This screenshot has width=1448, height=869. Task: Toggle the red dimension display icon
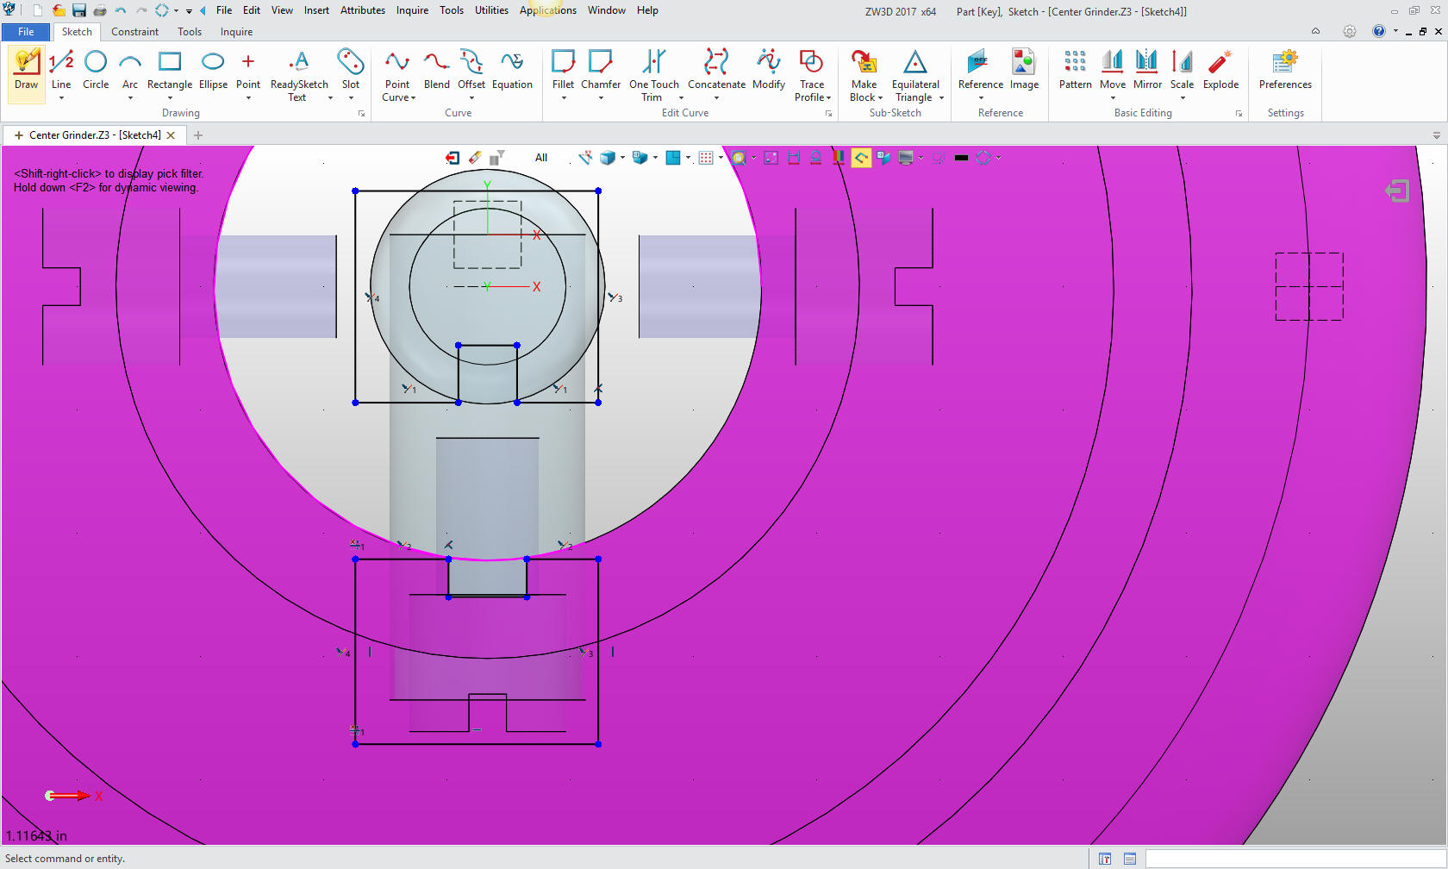point(794,158)
